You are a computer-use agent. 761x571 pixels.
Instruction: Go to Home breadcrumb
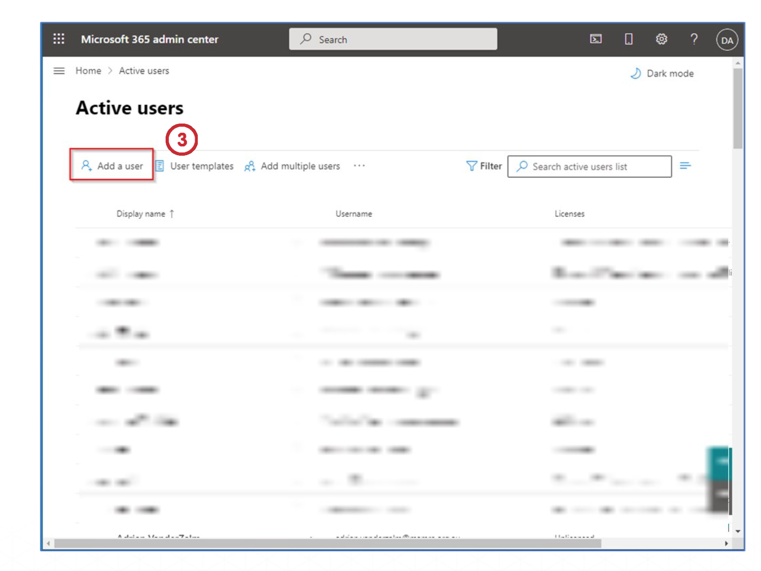(x=88, y=71)
